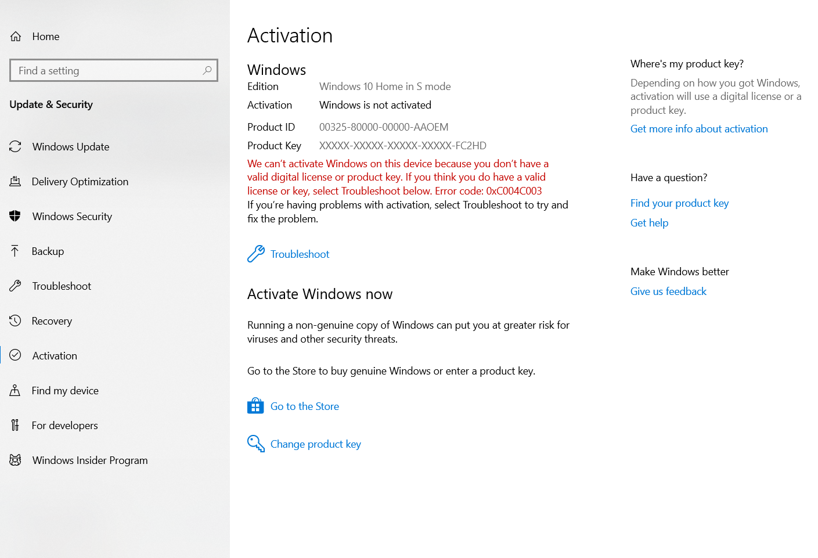The image size is (818, 558).
Task: Click the blue wrench icon beside Troubleshoot link
Action: (x=256, y=254)
